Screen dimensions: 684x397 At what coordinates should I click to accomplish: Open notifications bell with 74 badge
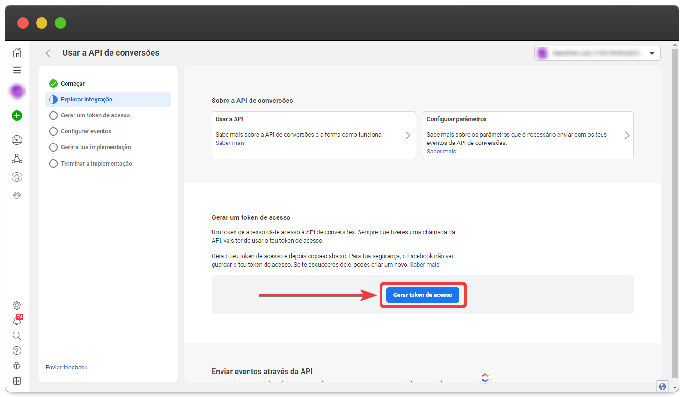[17, 320]
